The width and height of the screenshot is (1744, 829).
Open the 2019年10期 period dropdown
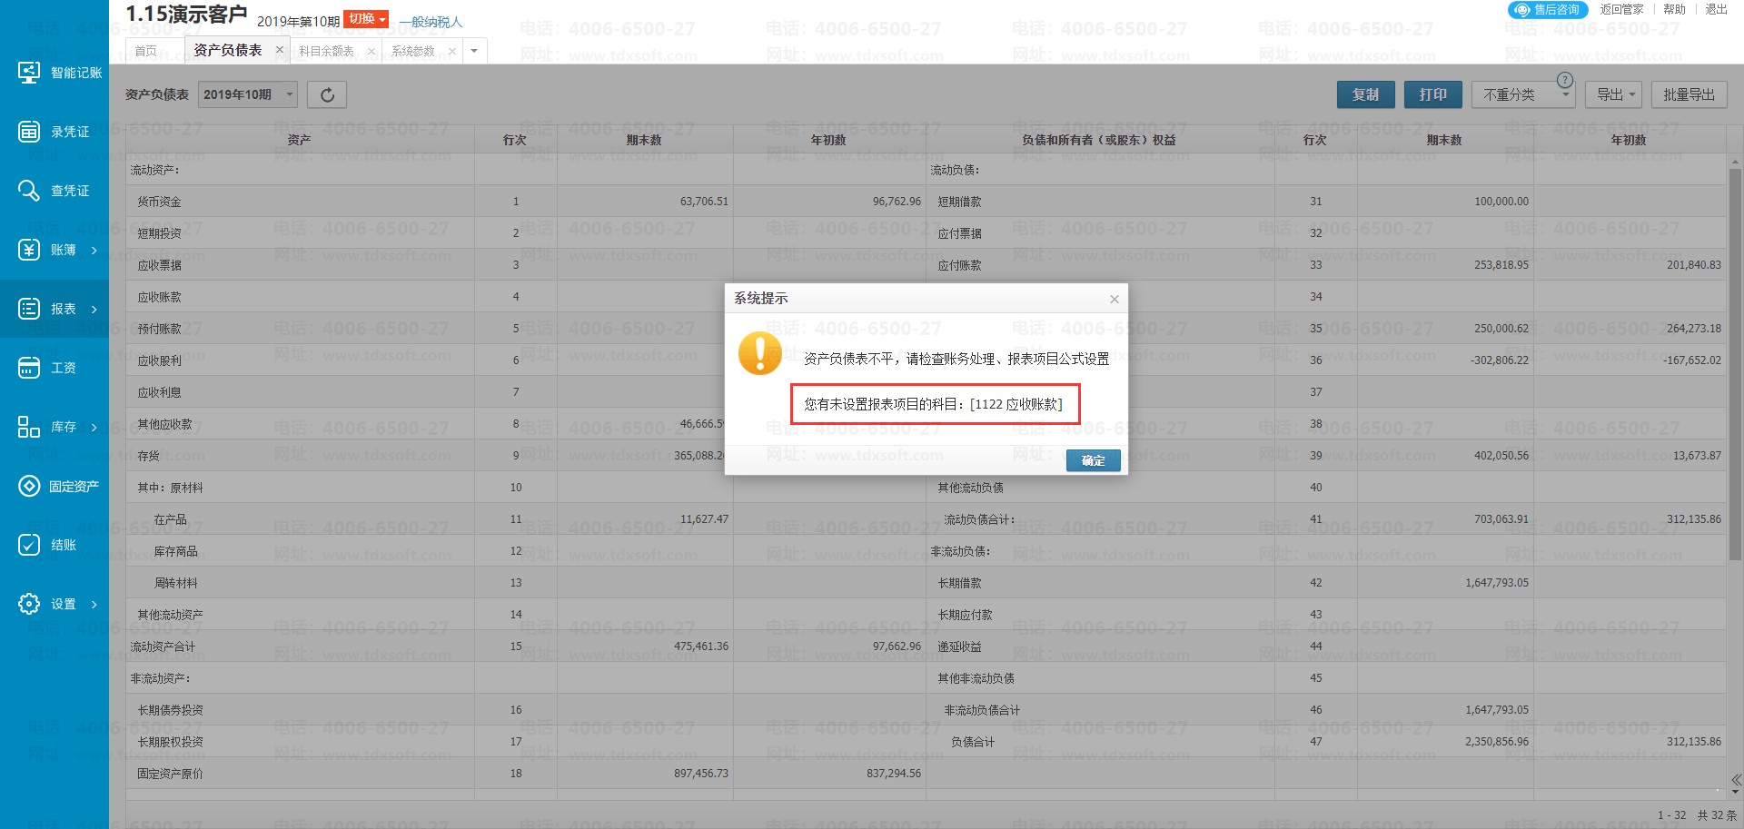coord(248,94)
